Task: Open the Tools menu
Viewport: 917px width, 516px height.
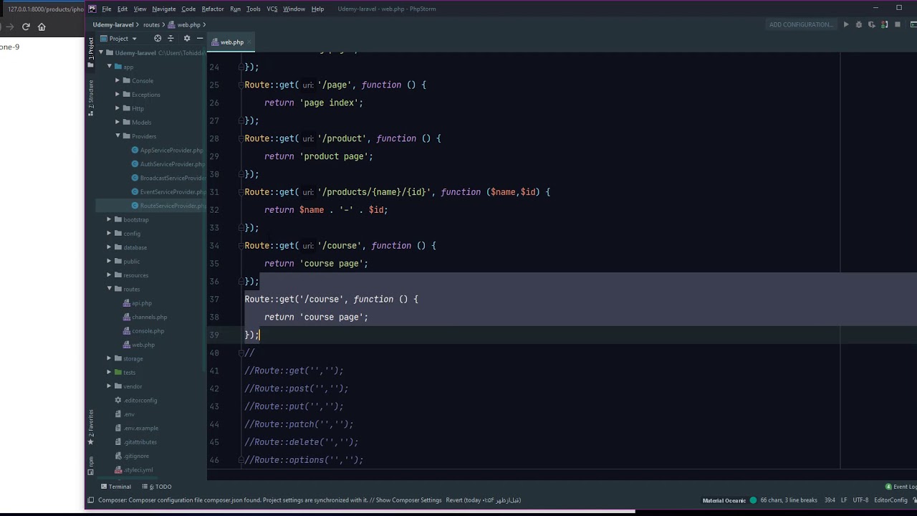Action: click(254, 9)
